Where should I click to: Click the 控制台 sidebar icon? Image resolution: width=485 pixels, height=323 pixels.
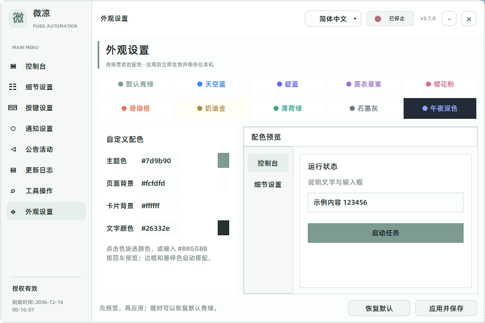(x=13, y=66)
